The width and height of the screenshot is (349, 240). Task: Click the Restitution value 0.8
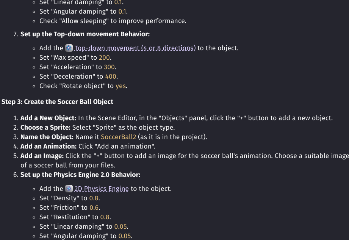105,217
